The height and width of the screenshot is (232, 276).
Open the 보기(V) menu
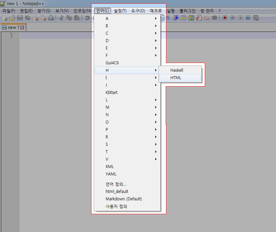coord(62,11)
